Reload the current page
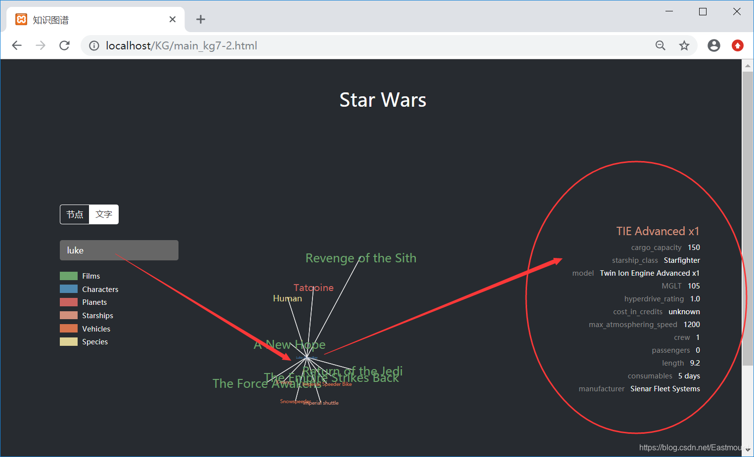The image size is (754, 457). (x=64, y=45)
